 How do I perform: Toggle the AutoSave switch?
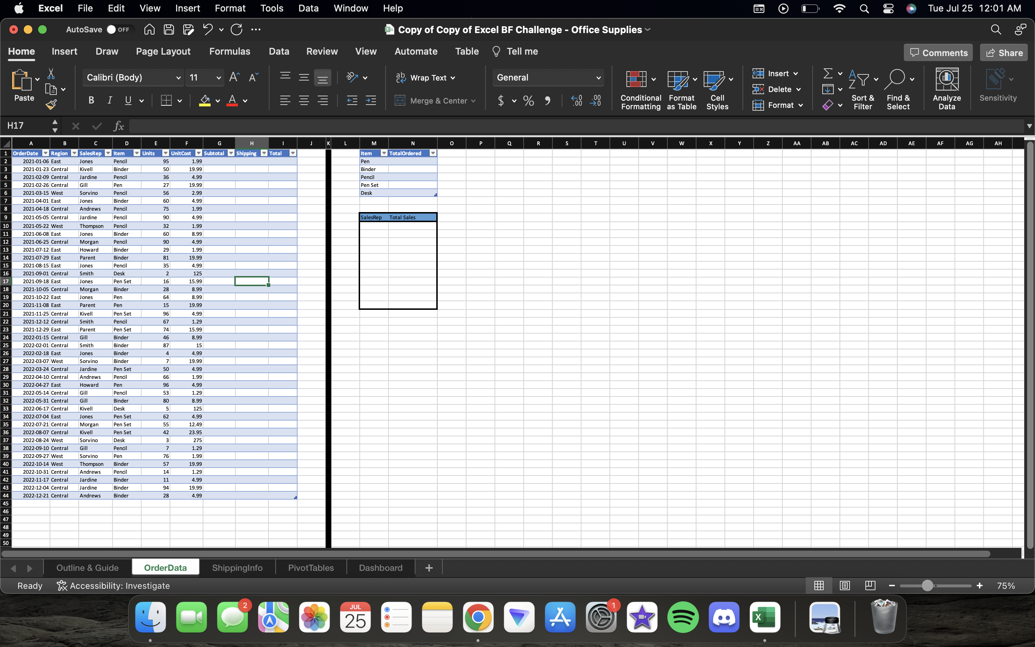[117, 29]
